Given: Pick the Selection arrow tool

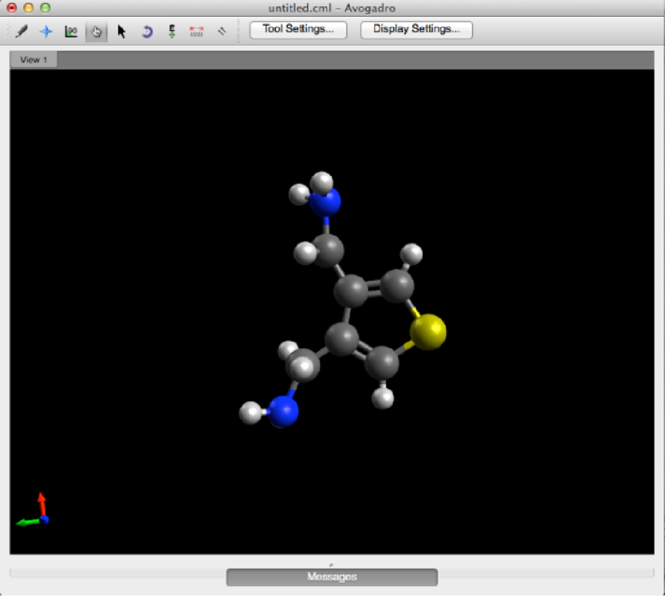Looking at the screenshot, I should (121, 32).
